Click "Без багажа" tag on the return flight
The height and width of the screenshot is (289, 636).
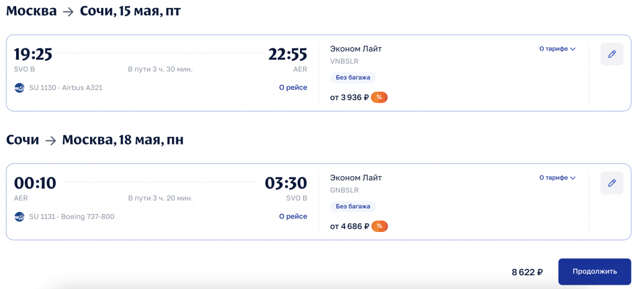(353, 207)
